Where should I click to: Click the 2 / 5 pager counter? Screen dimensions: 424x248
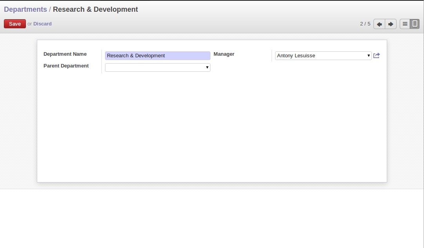click(365, 24)
